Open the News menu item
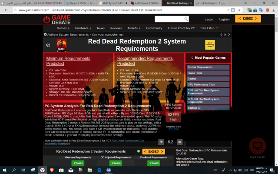This screenshot has height=174, width=278. pos(101,28)
